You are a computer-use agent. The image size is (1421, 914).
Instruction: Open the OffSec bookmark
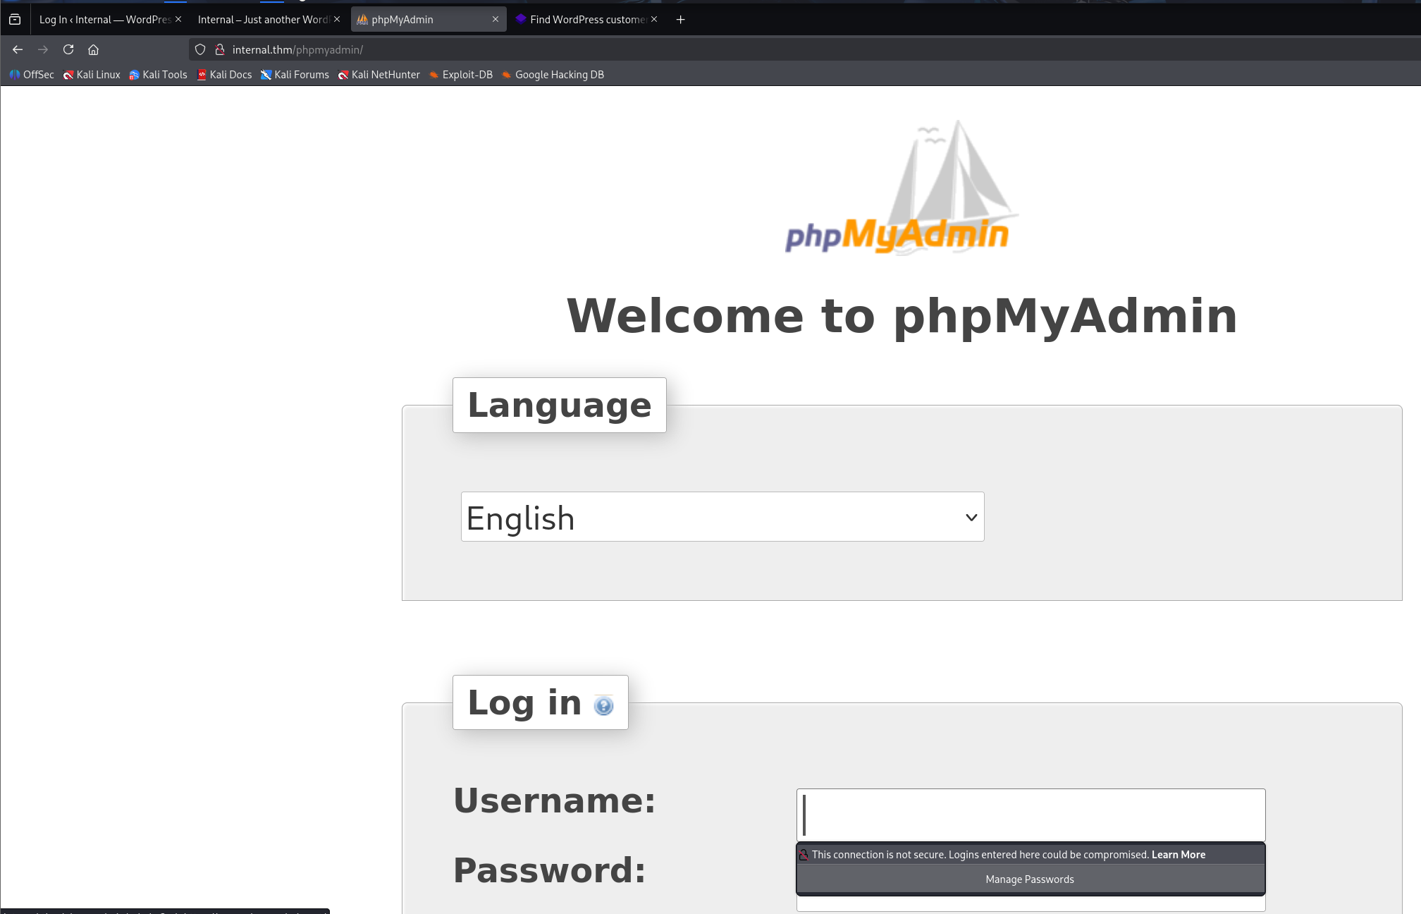(x=32, y=75)
